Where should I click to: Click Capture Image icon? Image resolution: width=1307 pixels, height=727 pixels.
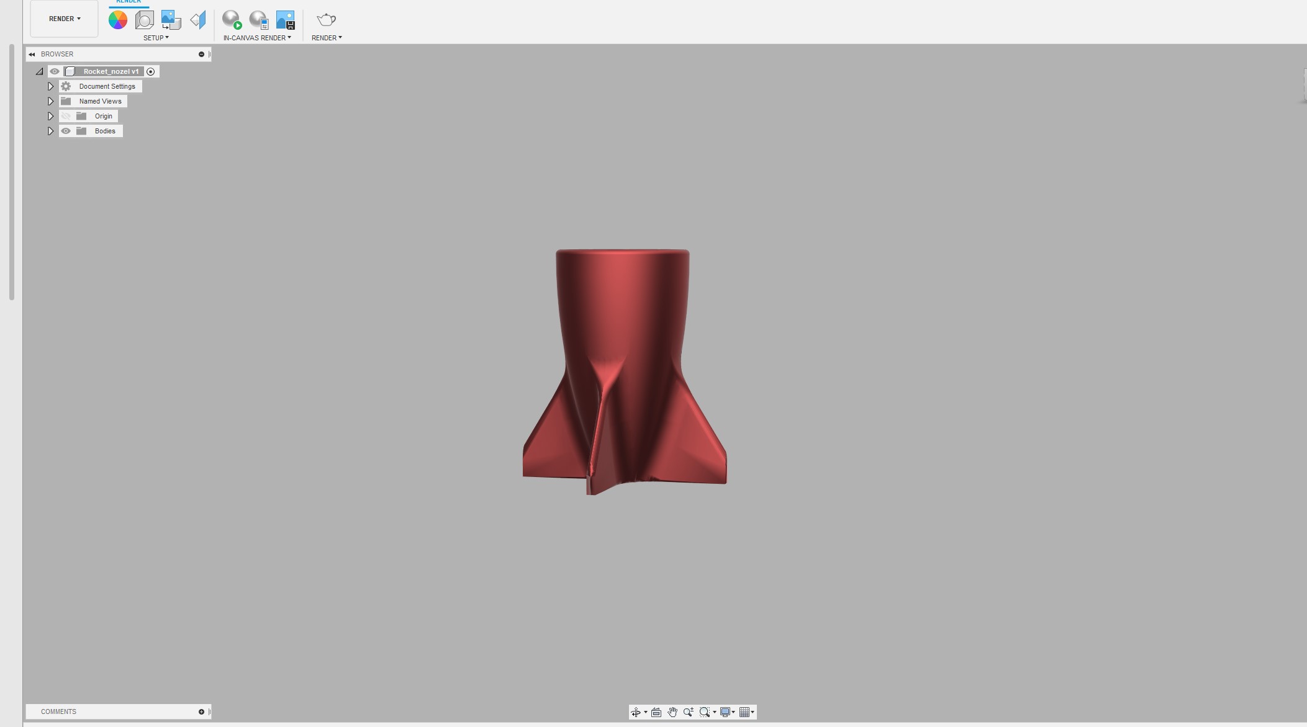(286, 20)
